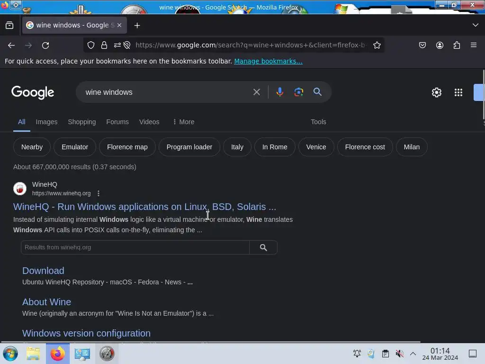Open Firefox View from the tab bar icon

coord(9,26)
